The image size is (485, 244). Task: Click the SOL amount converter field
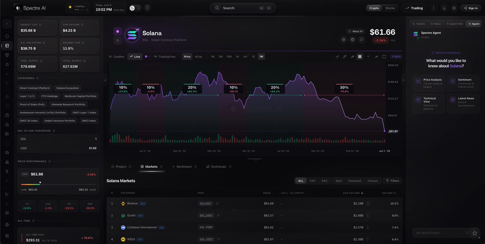[59, 139]
